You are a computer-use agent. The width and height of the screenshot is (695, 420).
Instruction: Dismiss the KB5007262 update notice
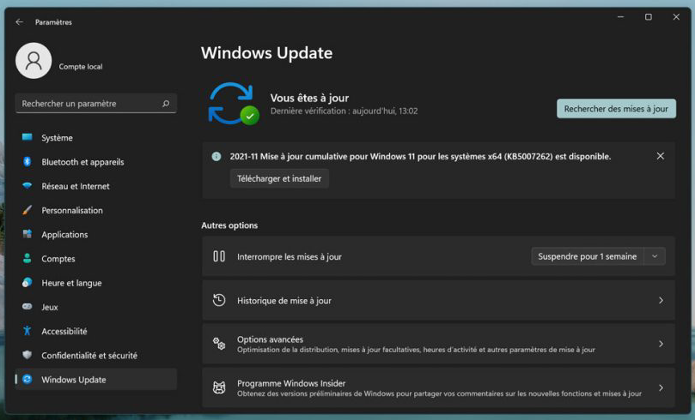pyautogui.click(x=661, y=156)
